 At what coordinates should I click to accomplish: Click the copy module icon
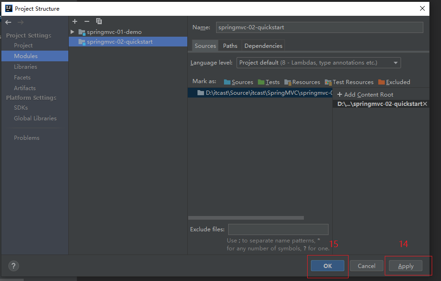pyautogui.click(x=99, y=21)
